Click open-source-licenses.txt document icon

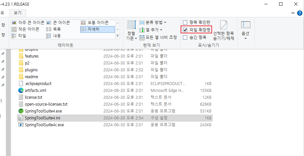pos(21,104)
